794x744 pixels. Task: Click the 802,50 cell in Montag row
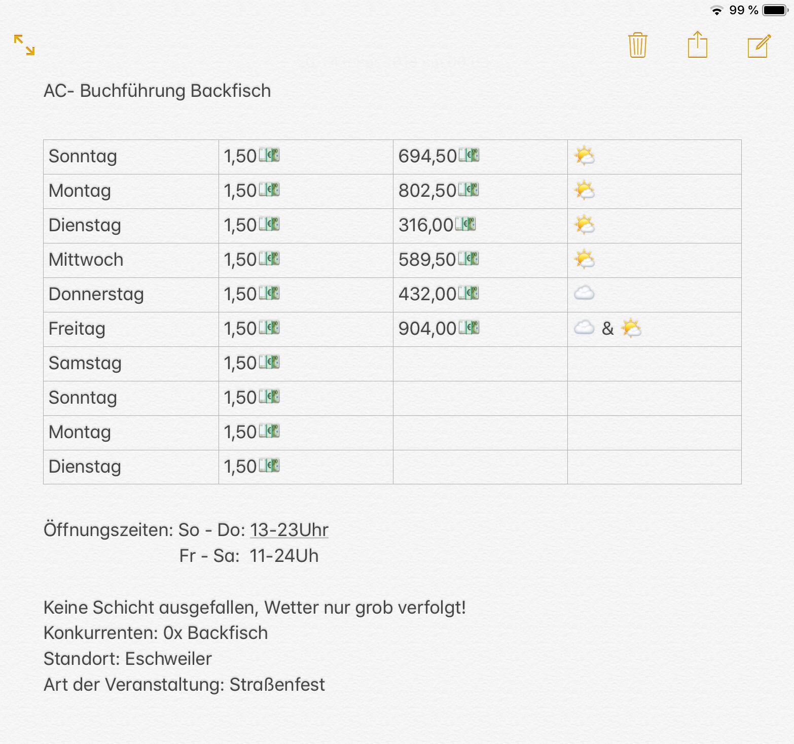click(427, 191)
